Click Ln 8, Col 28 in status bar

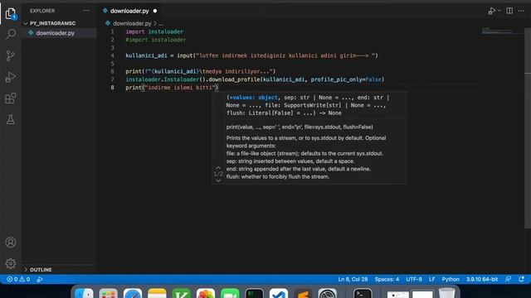tap(353, 280)
